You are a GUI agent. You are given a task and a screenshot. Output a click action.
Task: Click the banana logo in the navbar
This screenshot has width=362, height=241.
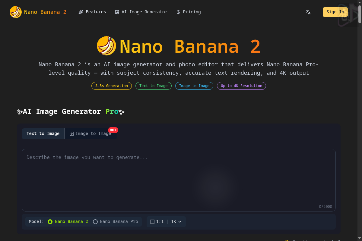pos(15,12)
